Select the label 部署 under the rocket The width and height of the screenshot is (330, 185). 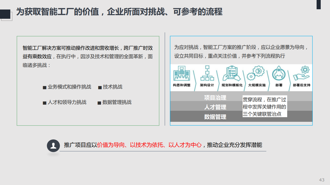pyautogui.click(x=279, y=85)
